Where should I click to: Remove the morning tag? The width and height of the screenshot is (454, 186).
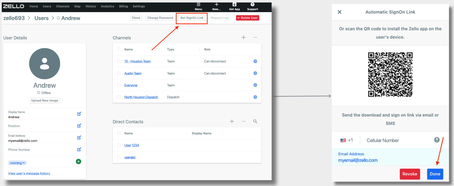(x=24, y=163)
